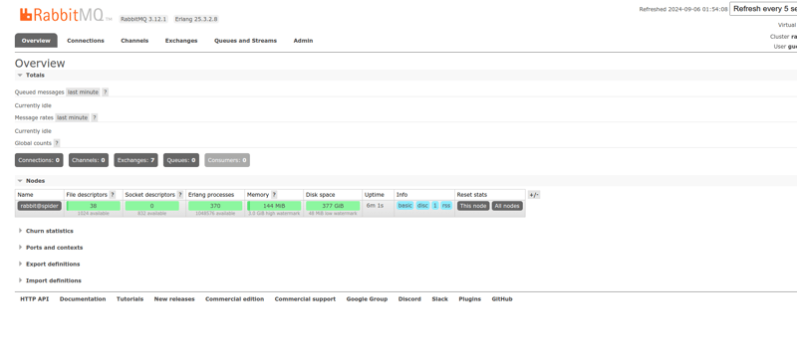Screen dimensions: 797x361
Task: Click File descriptors bar showing 38
Action: point(94,206)
